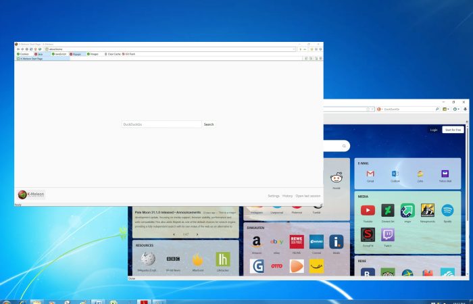The width and height of the screenshot is (473, 304).
Task: Toggle JavaScript in K-Meleon privacy bar
Action: [x=59, y=54]
